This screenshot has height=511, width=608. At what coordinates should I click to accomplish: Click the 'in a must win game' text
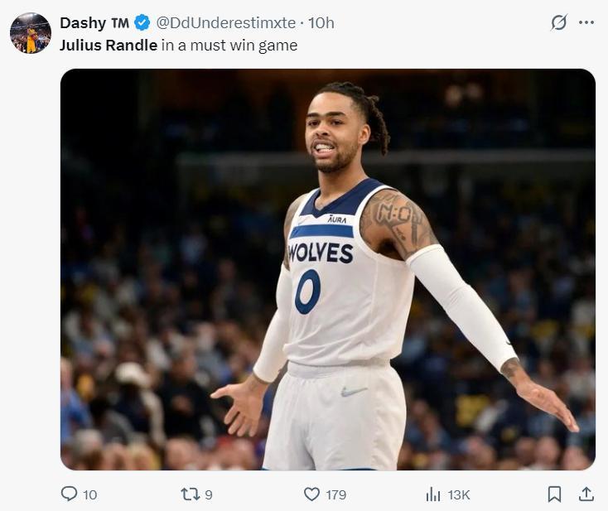229,45
